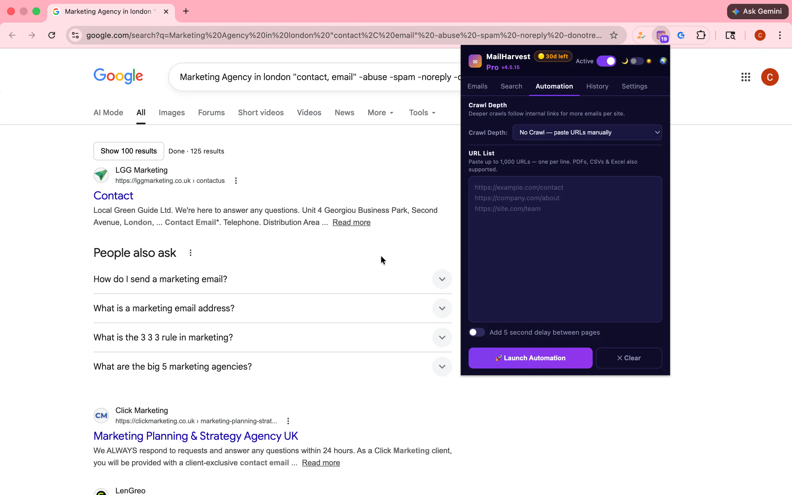Click the sun icon in MailHarvest header
This screenshot has height=495, width=792.
click(649, 61)
